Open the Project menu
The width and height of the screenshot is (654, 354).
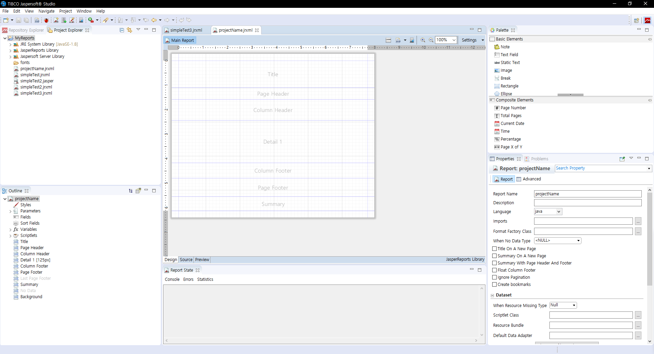click(65, 11)
